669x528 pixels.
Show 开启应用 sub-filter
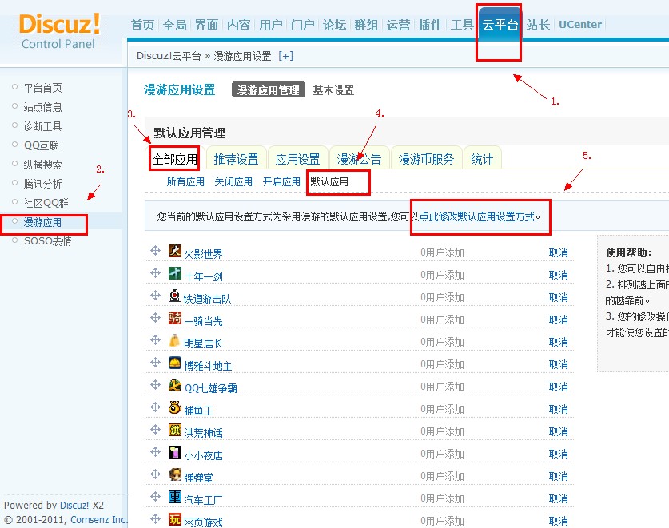(x=281, y=181)
